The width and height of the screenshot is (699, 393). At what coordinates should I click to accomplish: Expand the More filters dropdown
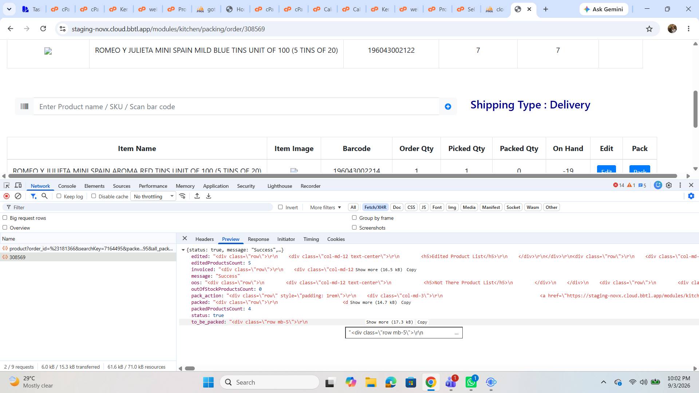325,207
